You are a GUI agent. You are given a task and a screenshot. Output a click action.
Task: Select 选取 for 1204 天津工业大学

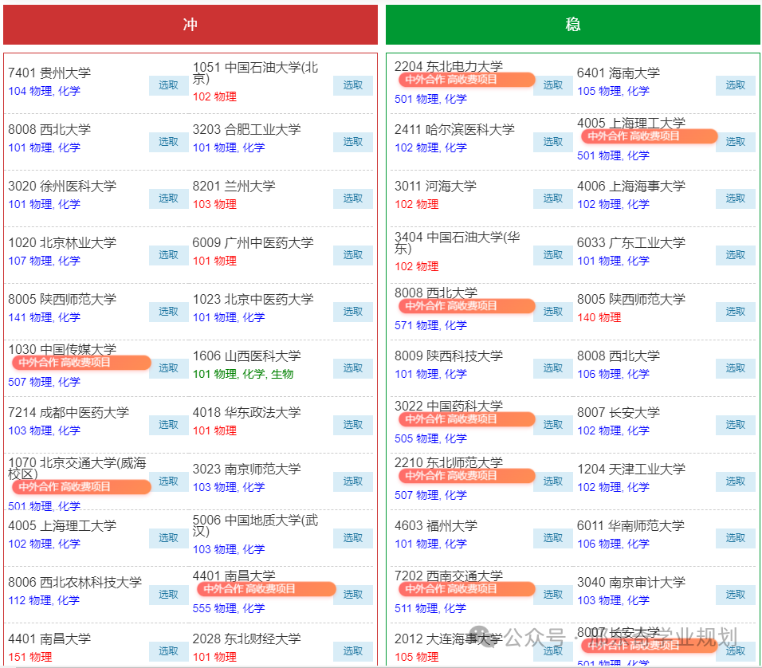coord(735,481)
